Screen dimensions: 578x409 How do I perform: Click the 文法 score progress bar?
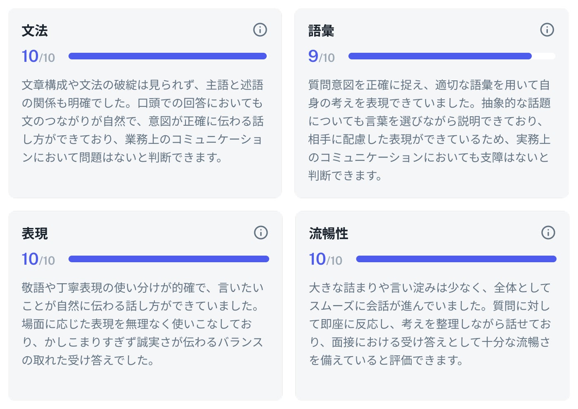coord(168,56)
